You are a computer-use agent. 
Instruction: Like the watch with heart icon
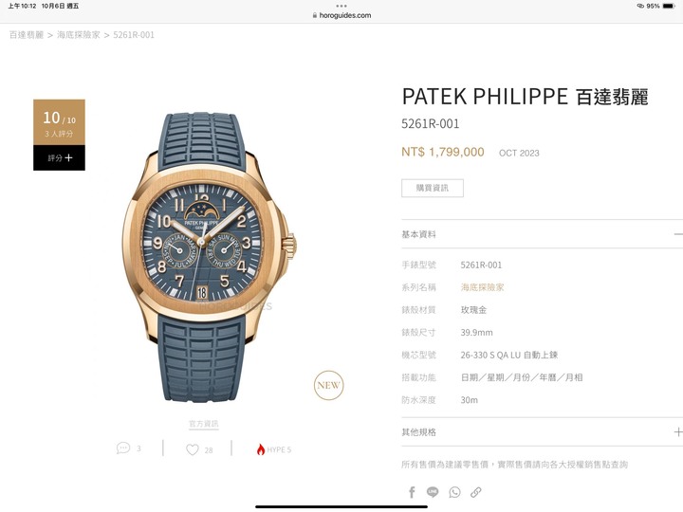pos(192,449)
